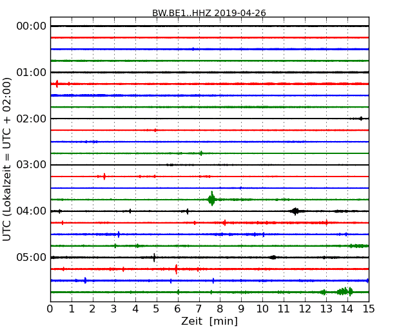Click the green spike near minute 7 in 02:45 trace
The width and height of the screenshot is (419, 335).
click(201, 153)
